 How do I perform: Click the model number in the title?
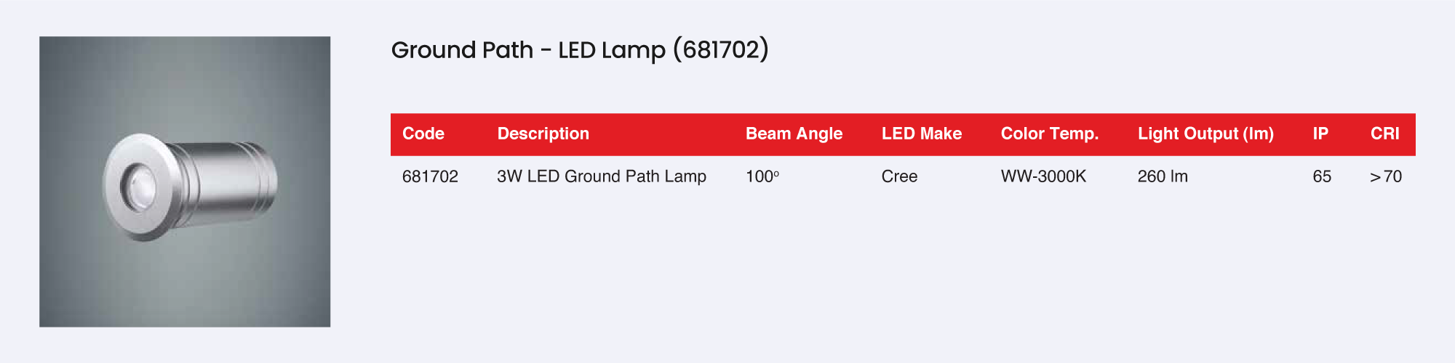[720, 50]
